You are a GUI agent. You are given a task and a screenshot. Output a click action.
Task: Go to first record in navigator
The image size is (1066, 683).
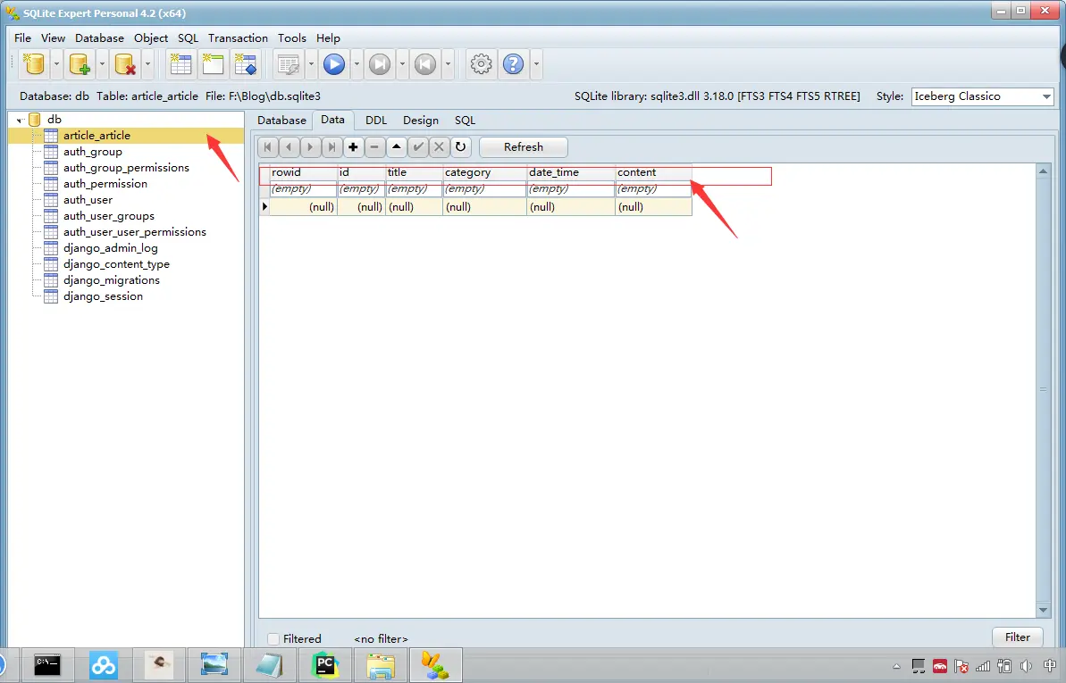point(268,146)
